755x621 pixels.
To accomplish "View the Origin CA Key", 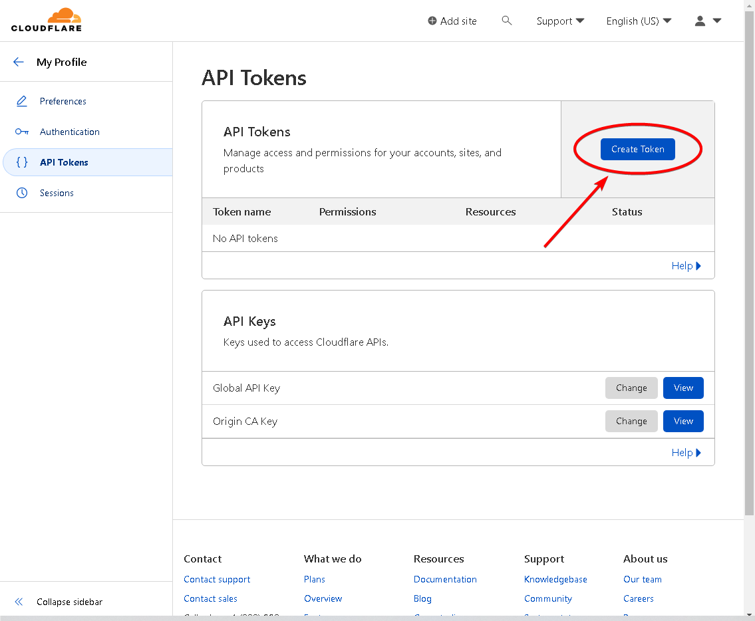I will pos(683,422).
